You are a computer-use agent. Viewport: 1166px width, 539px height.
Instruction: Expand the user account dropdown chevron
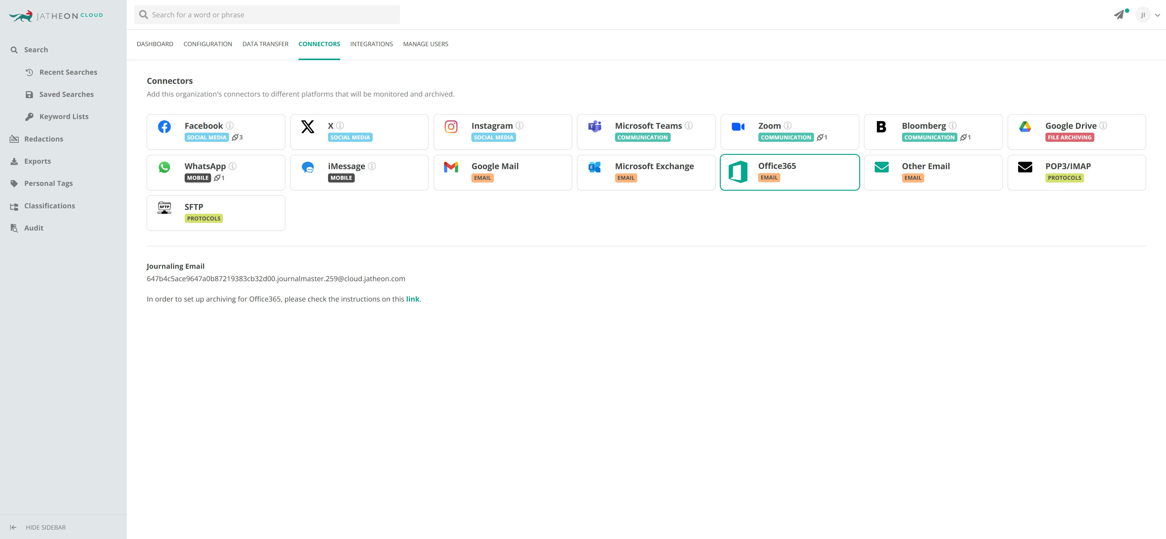(x=1157, y=15)
